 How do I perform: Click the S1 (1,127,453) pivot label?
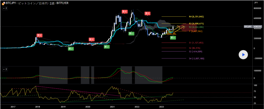(196, 43)
